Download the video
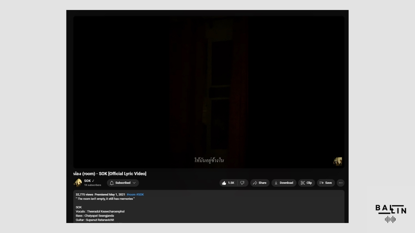The image size is (415, 233). 284,183
